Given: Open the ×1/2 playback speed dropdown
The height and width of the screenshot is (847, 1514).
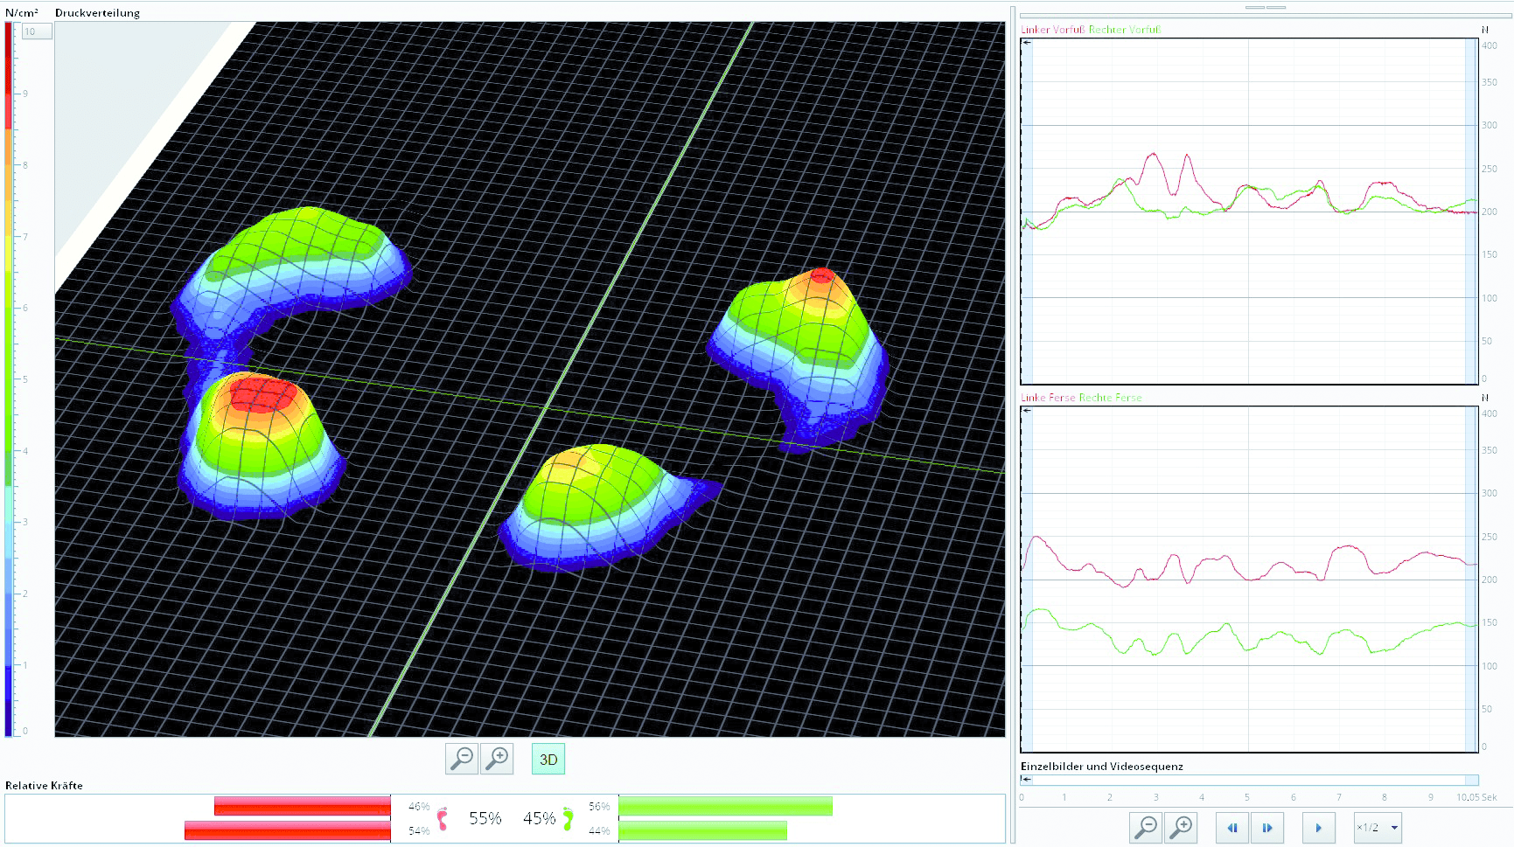Looking at the screenshot, I should click(x=1378, y=827).
